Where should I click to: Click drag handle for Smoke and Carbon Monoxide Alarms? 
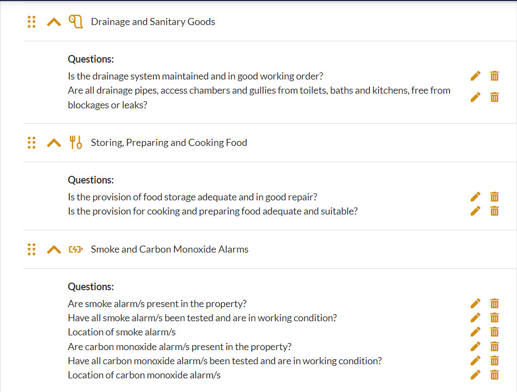coord(31,249)
